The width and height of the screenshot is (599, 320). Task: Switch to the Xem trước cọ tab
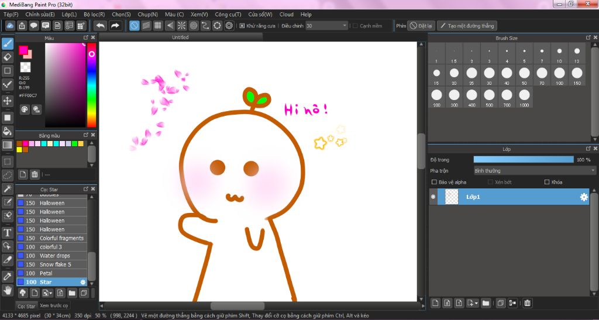coord(54,306)
